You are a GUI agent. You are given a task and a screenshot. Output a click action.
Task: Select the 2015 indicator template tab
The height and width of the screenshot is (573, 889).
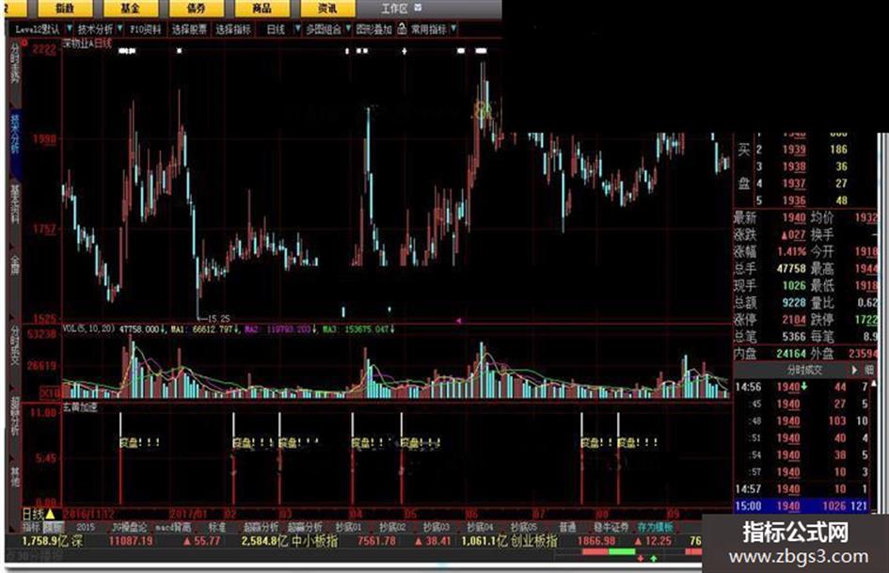pyautogui.click(x=86, y=527)
